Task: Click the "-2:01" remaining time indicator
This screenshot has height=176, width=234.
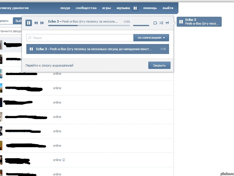Action: point(126,21)
